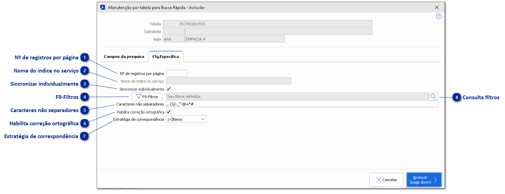
Task: Click numbered callout badge 6
Action: pos(85,124)
